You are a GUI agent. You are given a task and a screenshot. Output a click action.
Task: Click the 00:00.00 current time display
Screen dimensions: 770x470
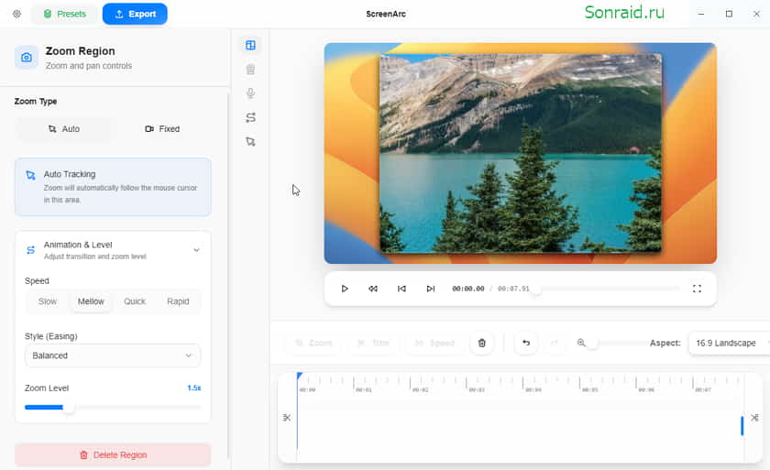coord(468,289)
